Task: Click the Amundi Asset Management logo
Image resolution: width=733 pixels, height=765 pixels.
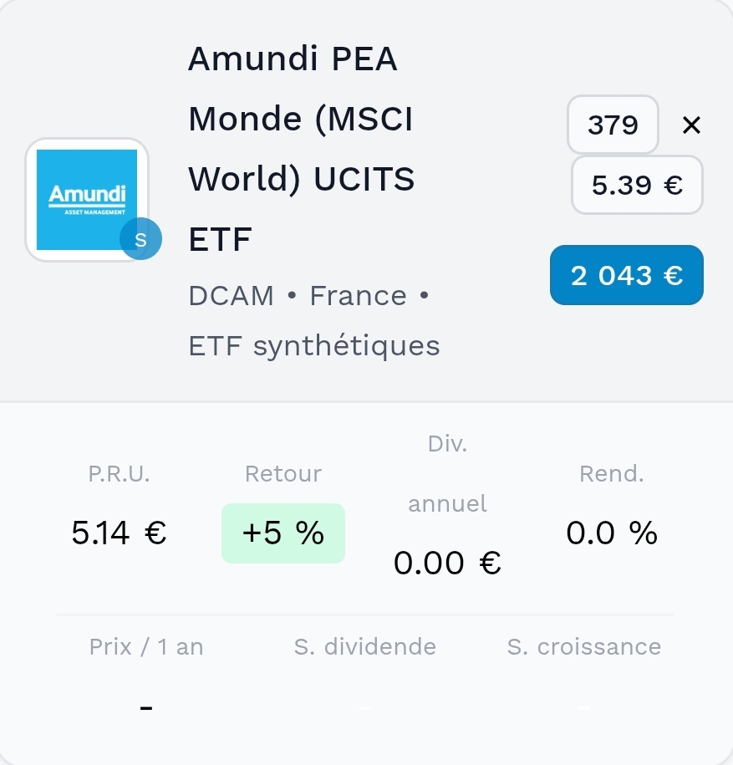Action: (x=86, y=199)
